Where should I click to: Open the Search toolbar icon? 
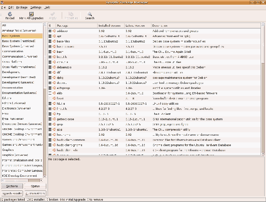(89, 14)
